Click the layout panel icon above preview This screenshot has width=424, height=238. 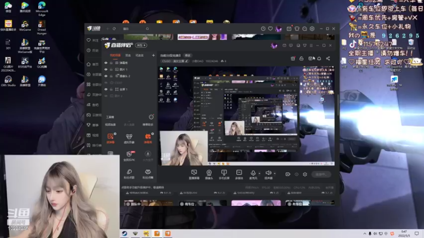coord(311,59)
